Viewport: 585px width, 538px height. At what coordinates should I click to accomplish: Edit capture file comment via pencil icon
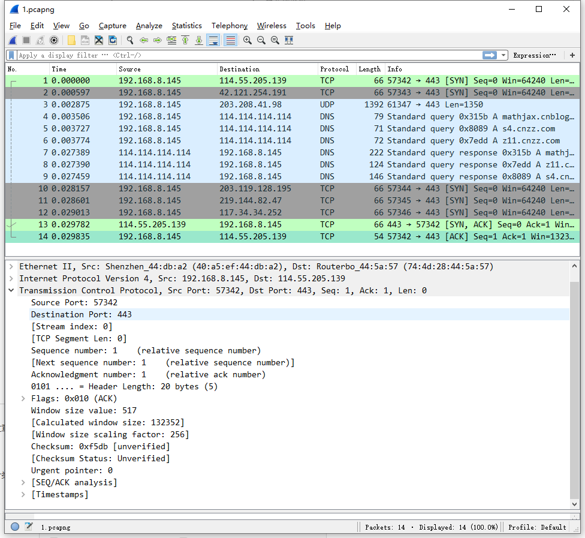[28, 526]
